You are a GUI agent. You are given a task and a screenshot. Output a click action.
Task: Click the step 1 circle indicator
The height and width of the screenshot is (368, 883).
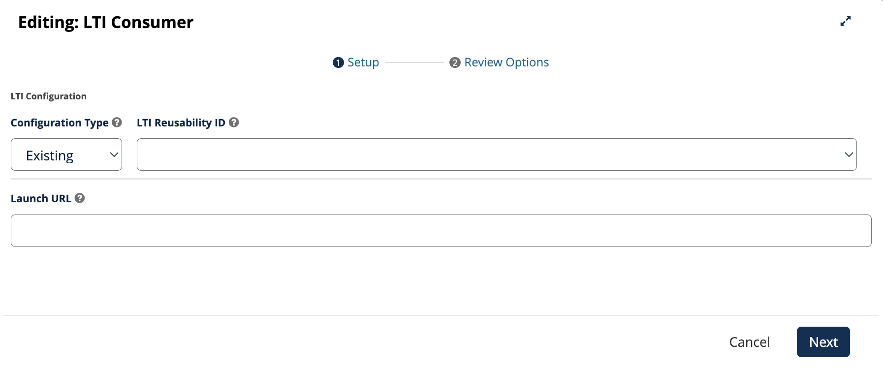click(x=338, y=62)
